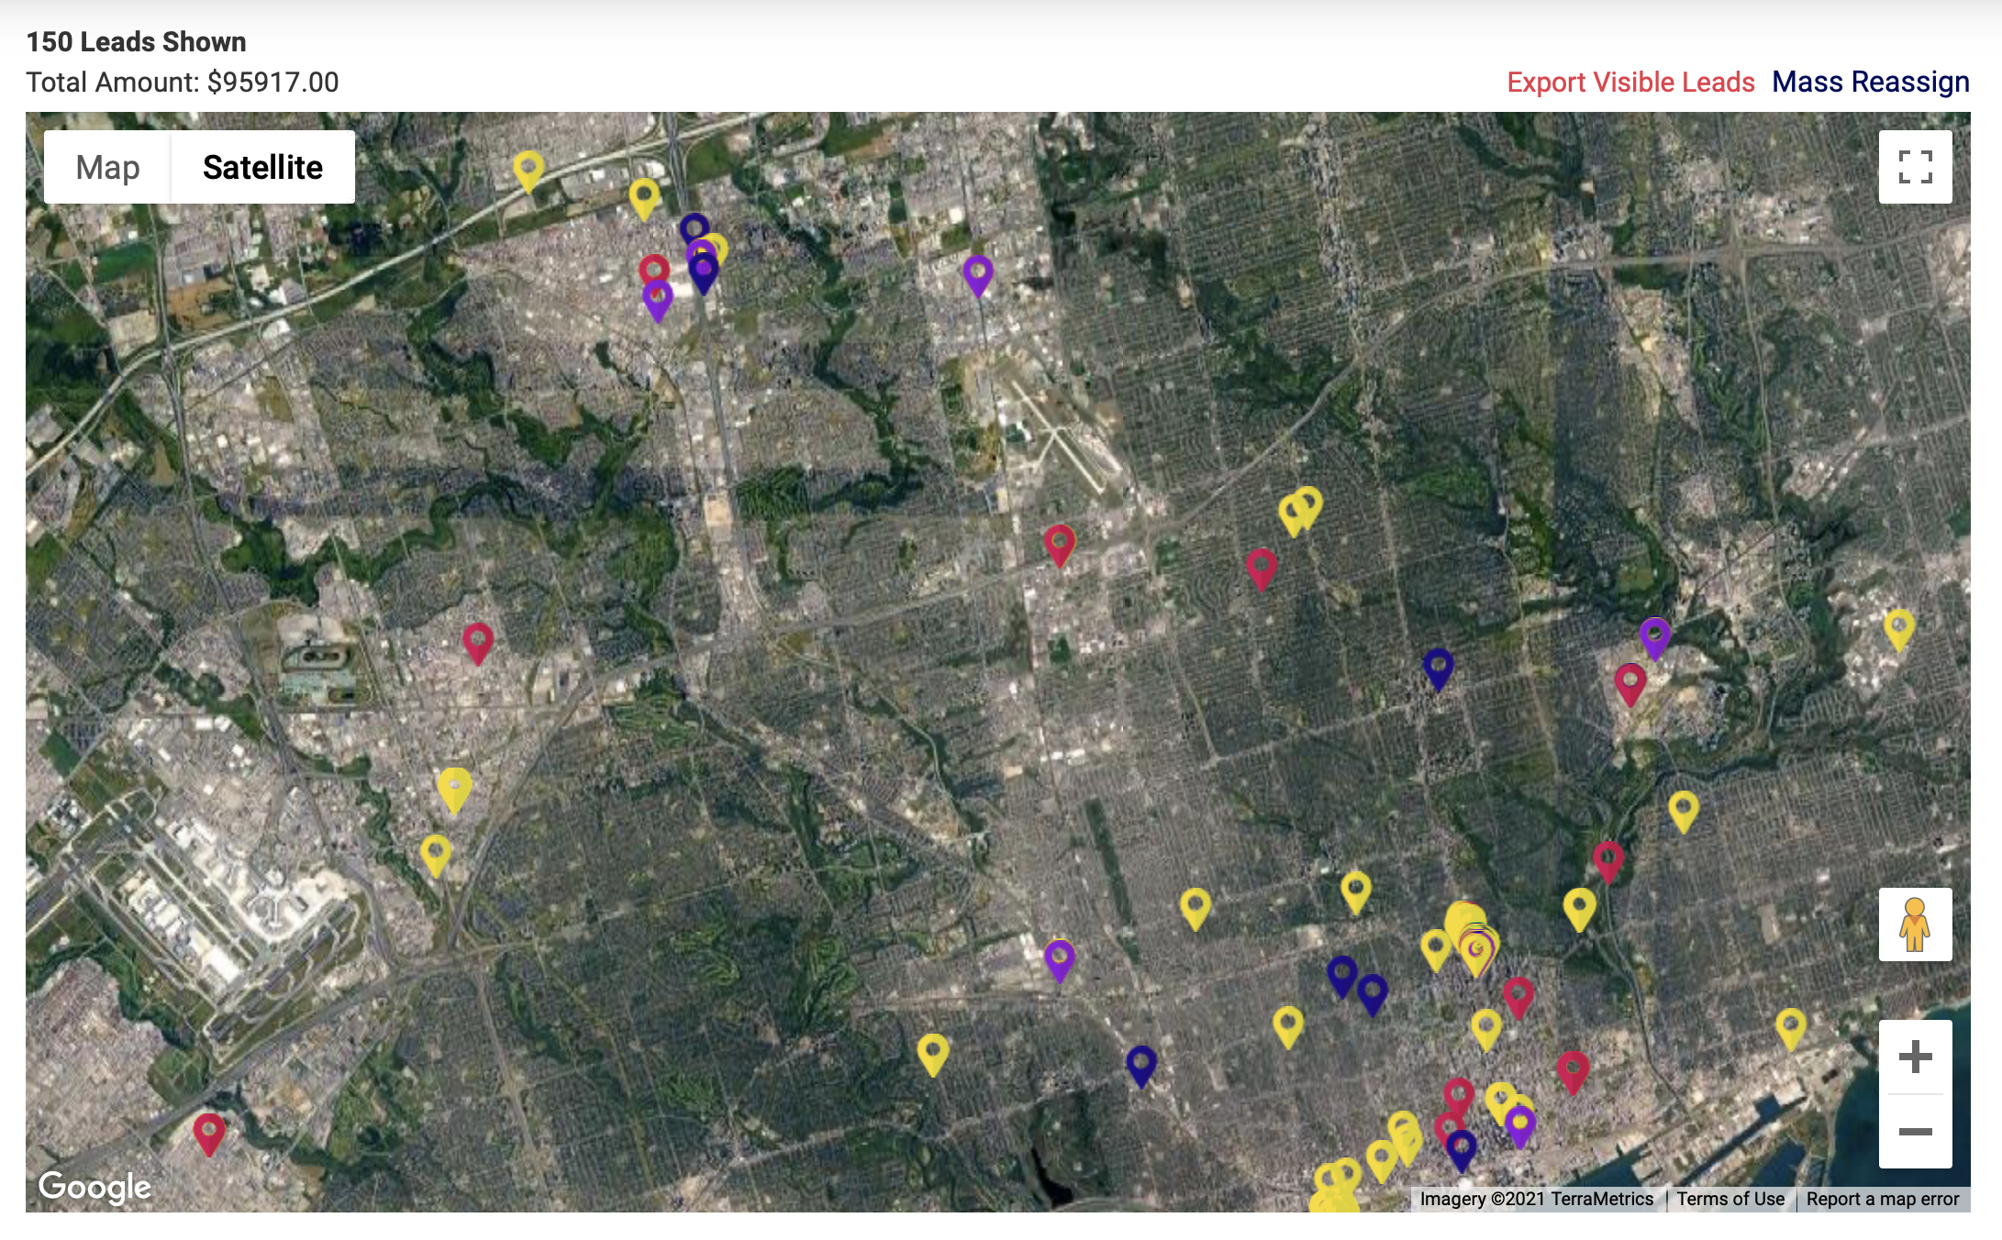2002x1240 pixels.
Task: Click the large yellow pin above the airport
Action: tap(454, 790)
